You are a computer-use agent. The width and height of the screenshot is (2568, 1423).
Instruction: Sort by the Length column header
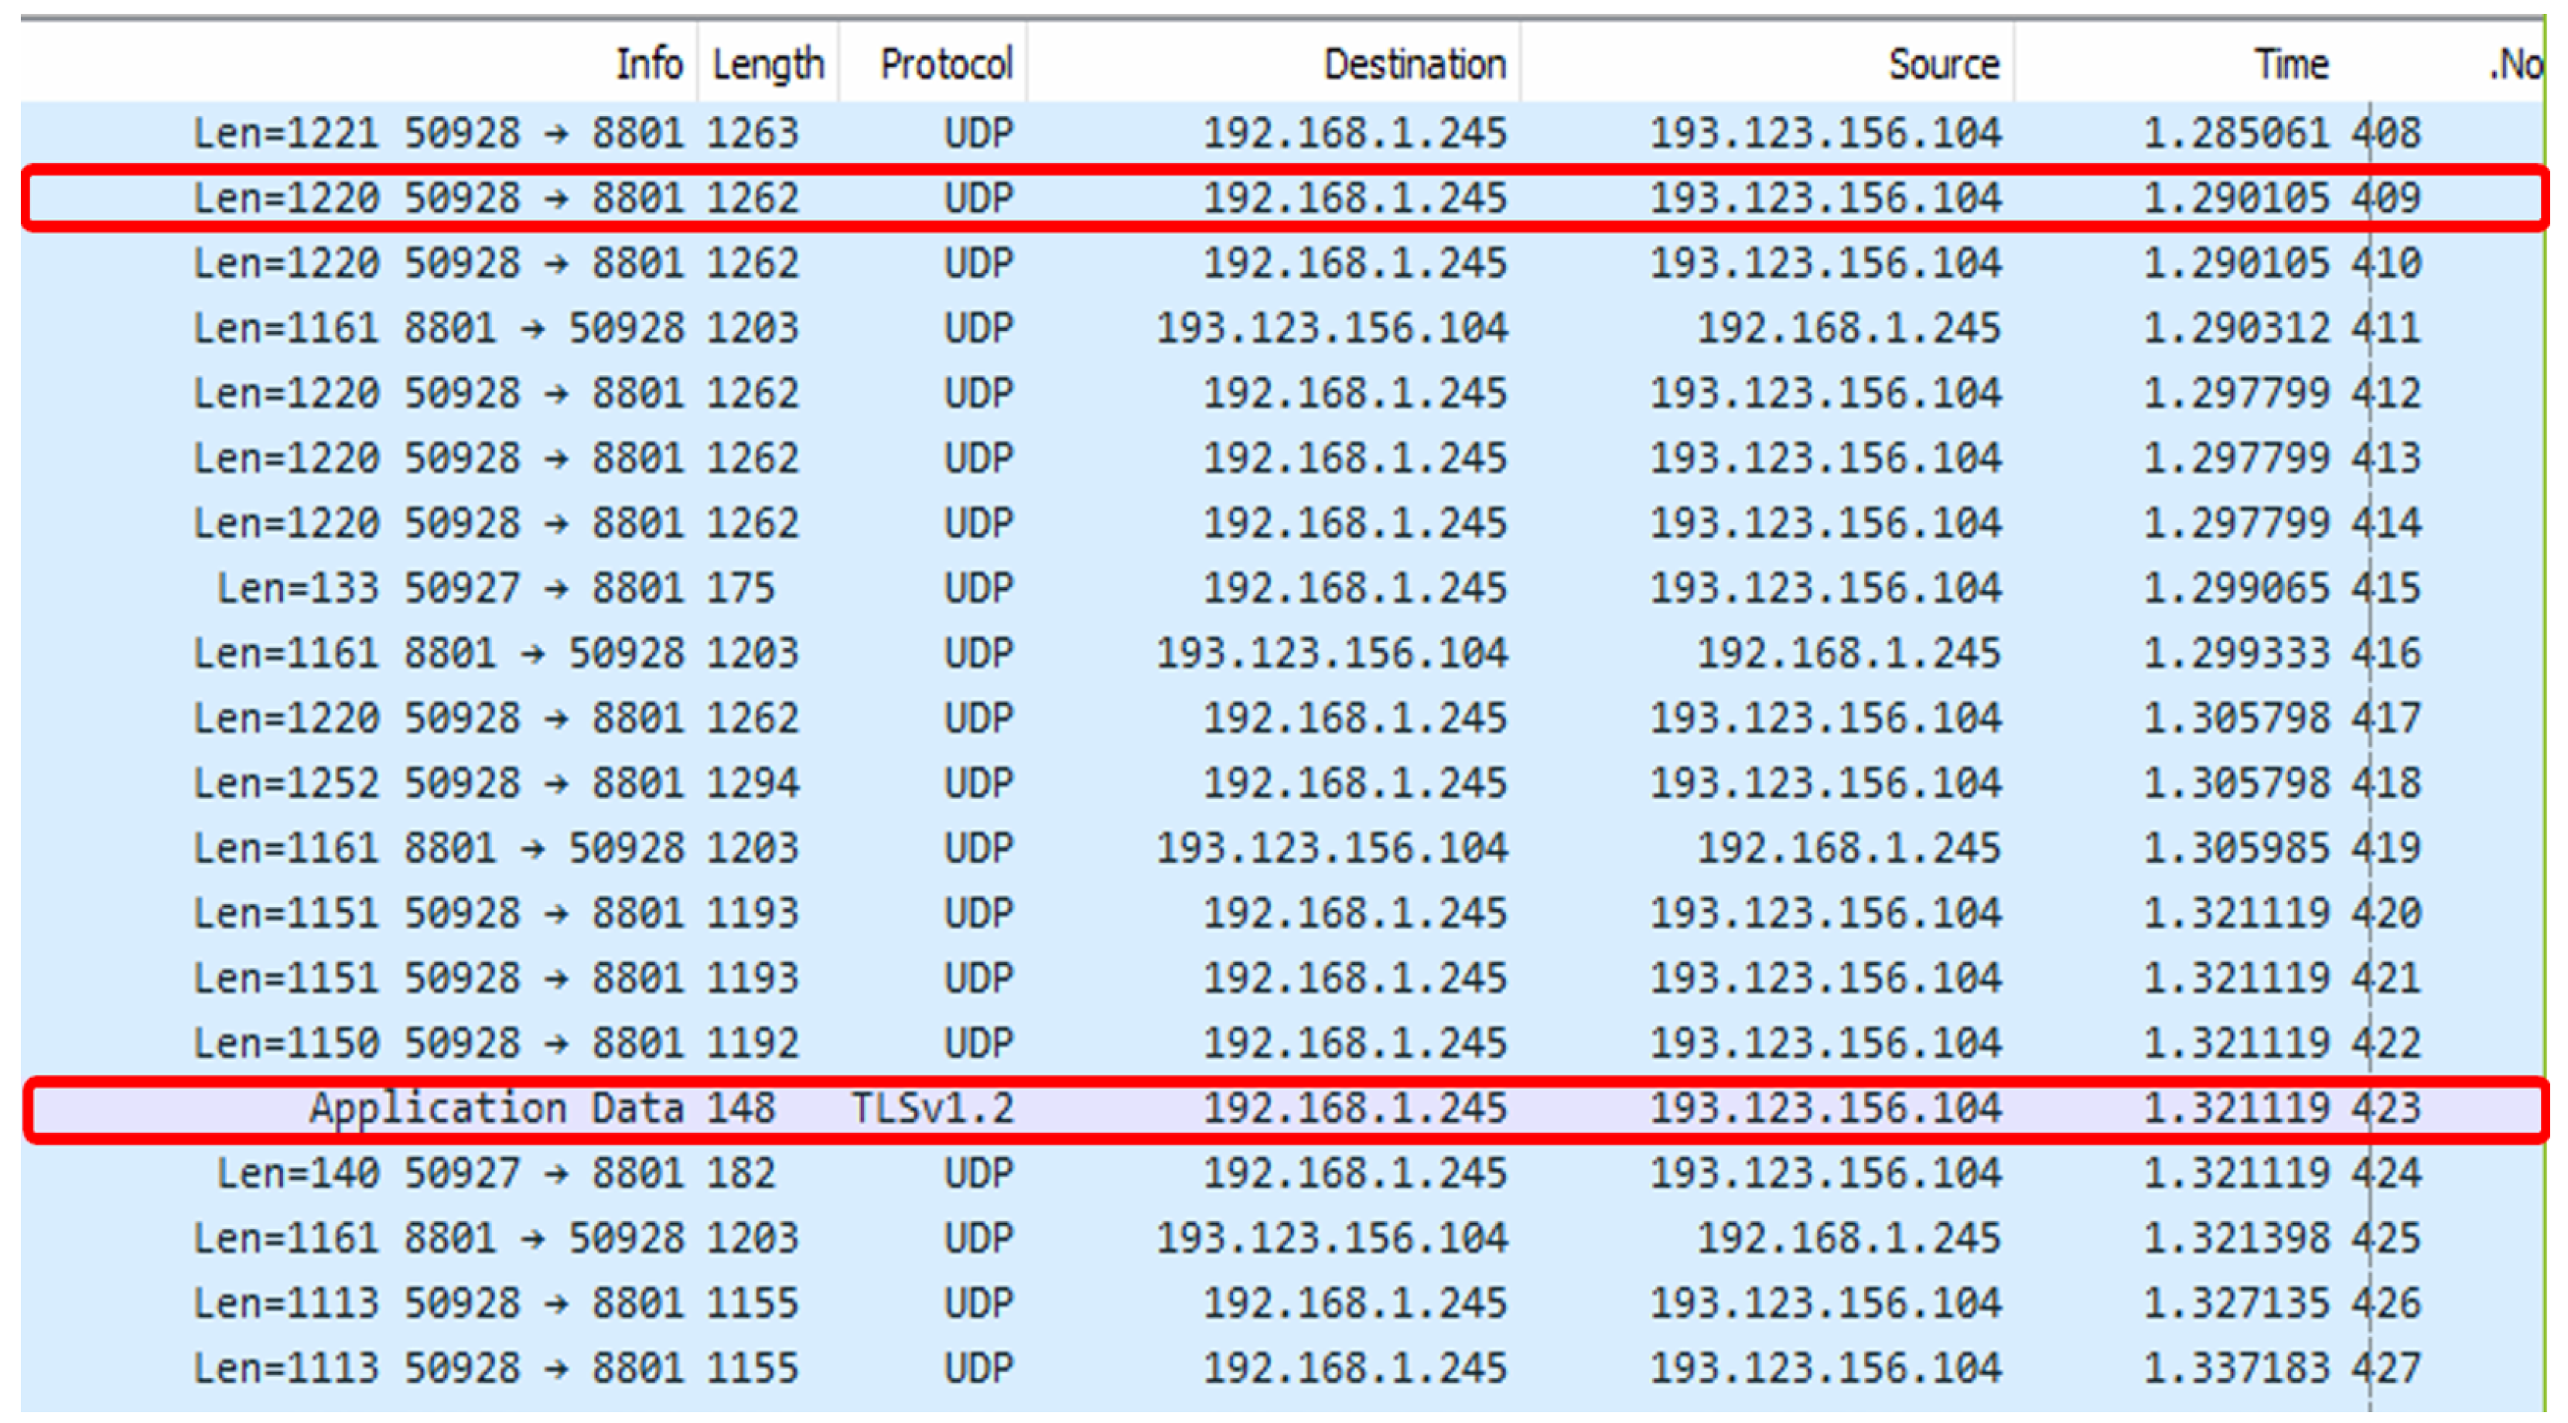(767, 65)
